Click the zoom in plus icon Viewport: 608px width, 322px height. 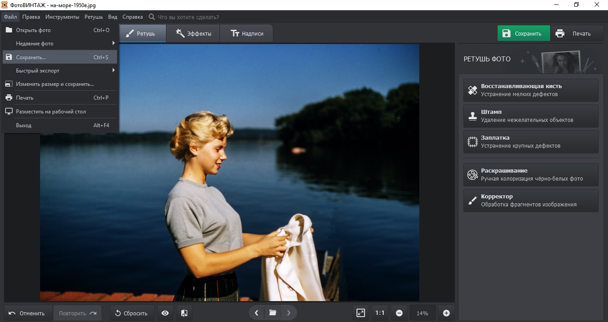coord(446,313)
